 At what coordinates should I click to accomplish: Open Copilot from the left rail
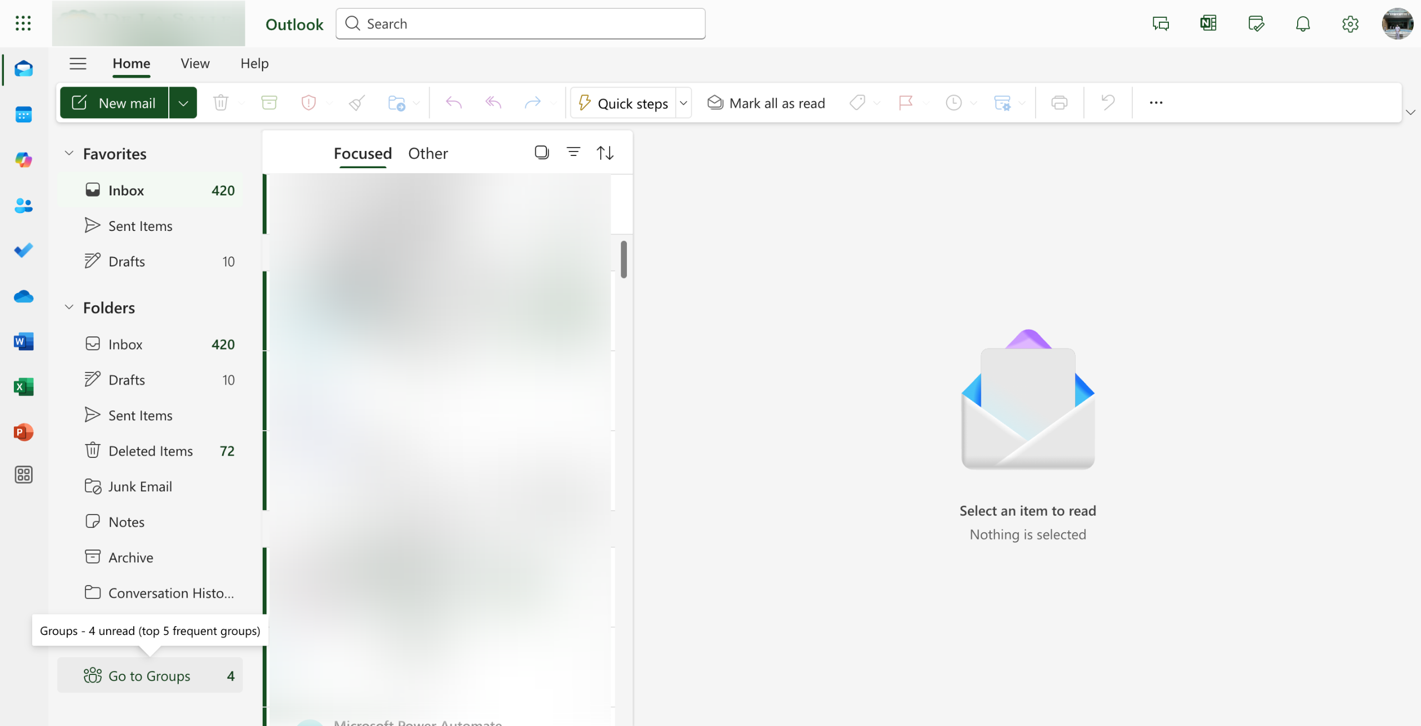pyautogui.click(x=23, y=160)
